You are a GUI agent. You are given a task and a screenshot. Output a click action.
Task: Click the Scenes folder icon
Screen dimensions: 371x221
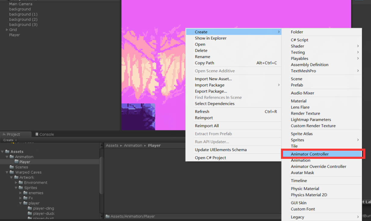tap(12, 167)
